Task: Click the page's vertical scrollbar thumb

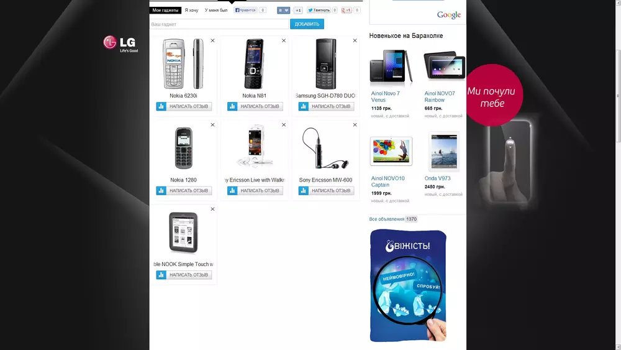Action: [618, 95]
